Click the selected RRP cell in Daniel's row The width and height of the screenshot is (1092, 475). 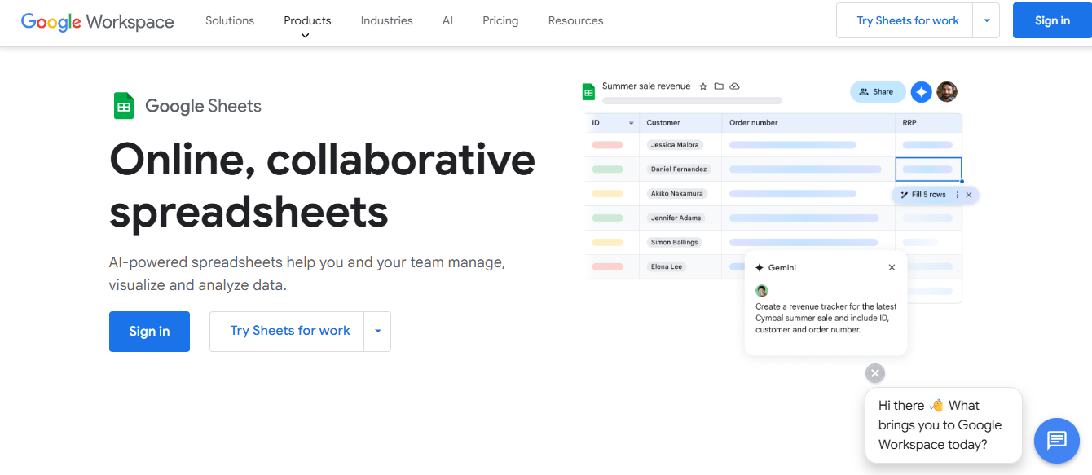[928, 169]
